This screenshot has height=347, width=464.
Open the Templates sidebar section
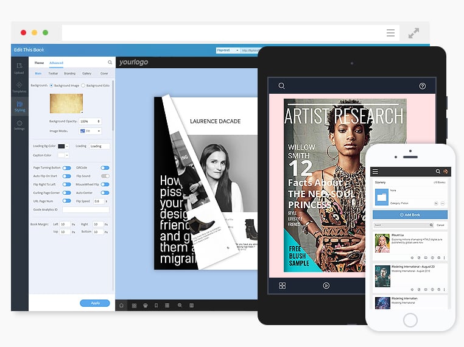(19, 87)
